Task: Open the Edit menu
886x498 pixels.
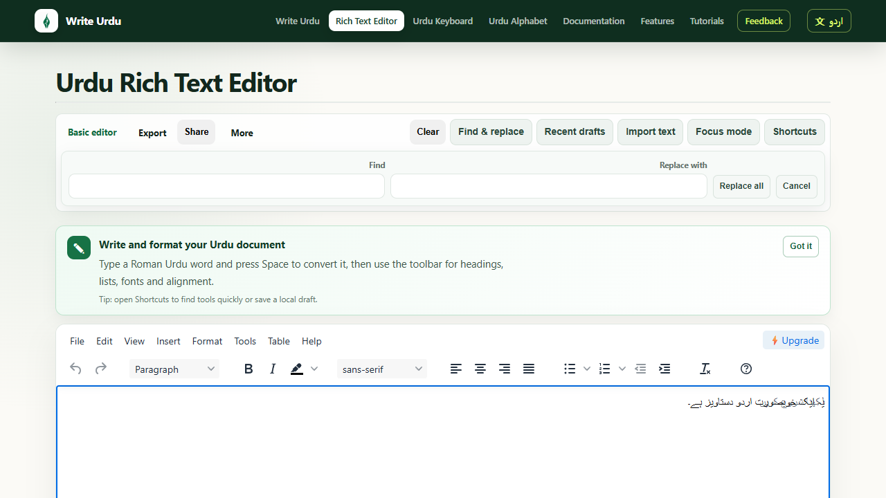Action: click(105, 341)
